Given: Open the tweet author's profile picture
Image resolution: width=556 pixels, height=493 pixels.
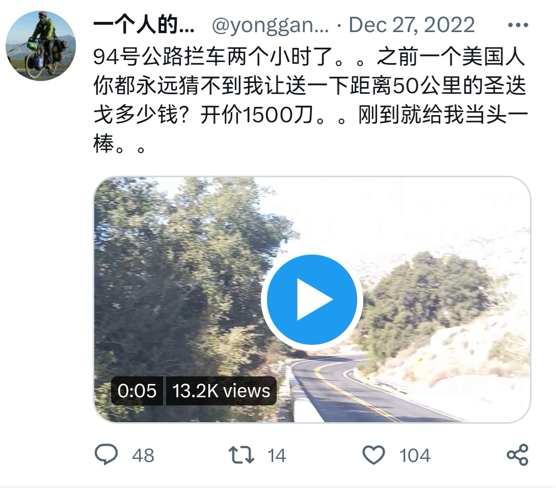Looking at the screenshot, I should (x=41, y=46).
